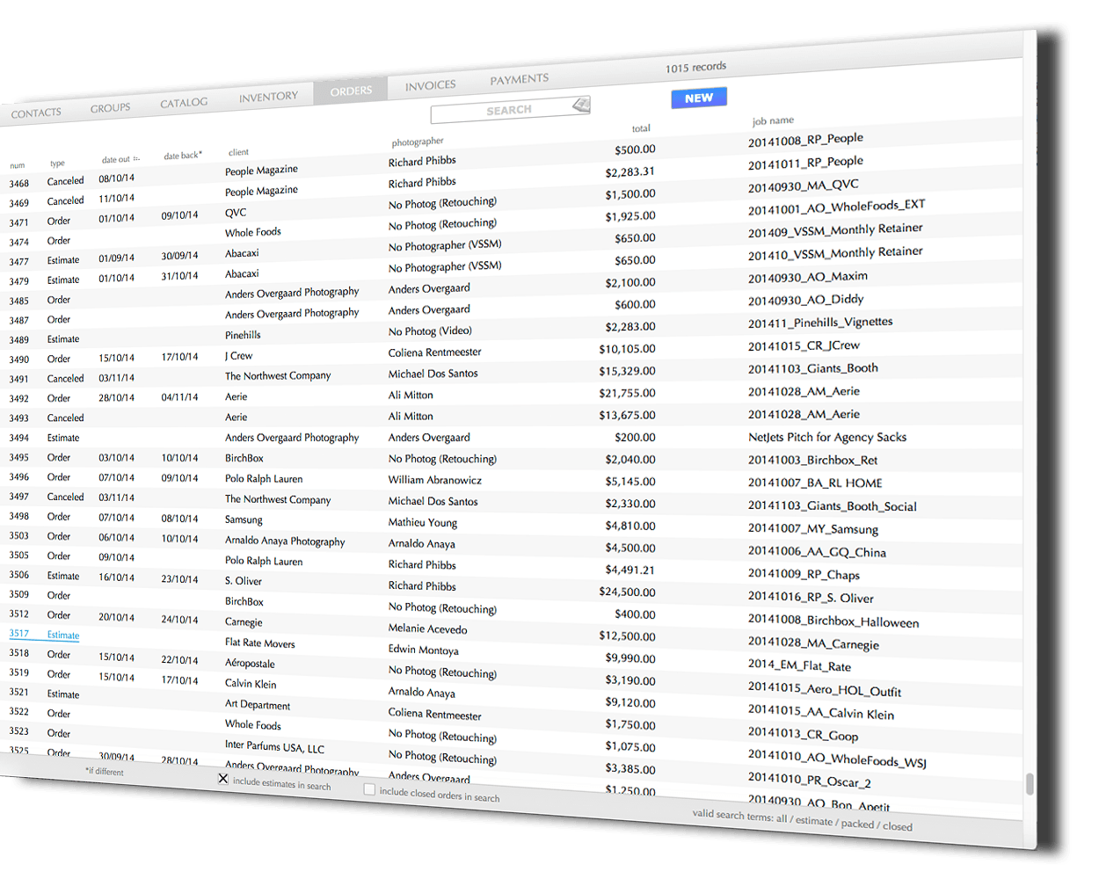Open job 20141015_CR_JCrew
Viewport: 1099px width, 879px height.
point(804,345)
